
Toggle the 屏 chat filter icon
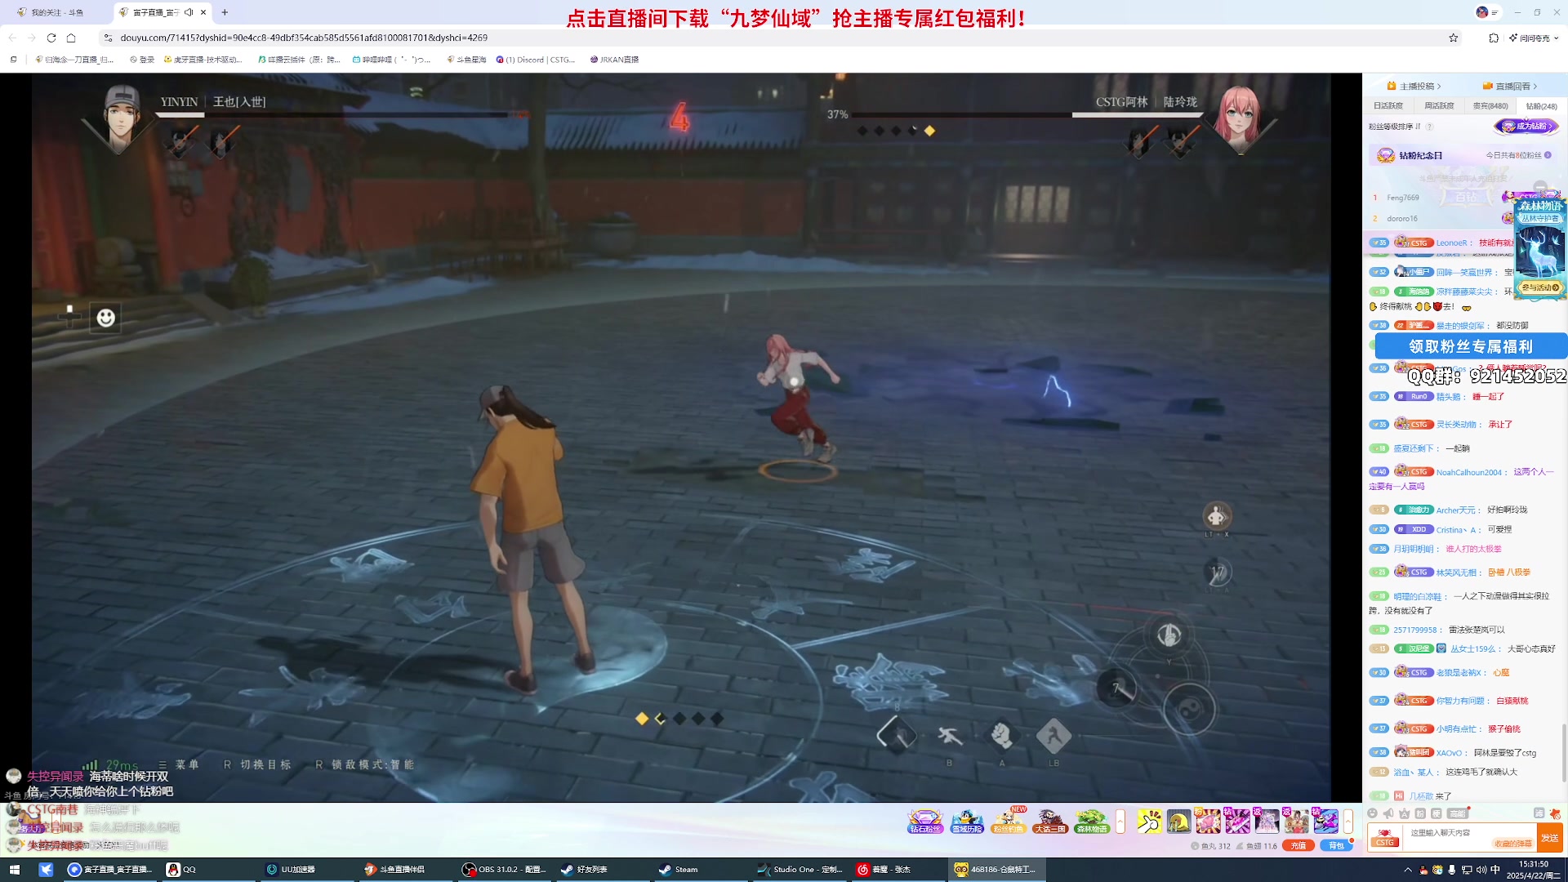pos(1539,813)
